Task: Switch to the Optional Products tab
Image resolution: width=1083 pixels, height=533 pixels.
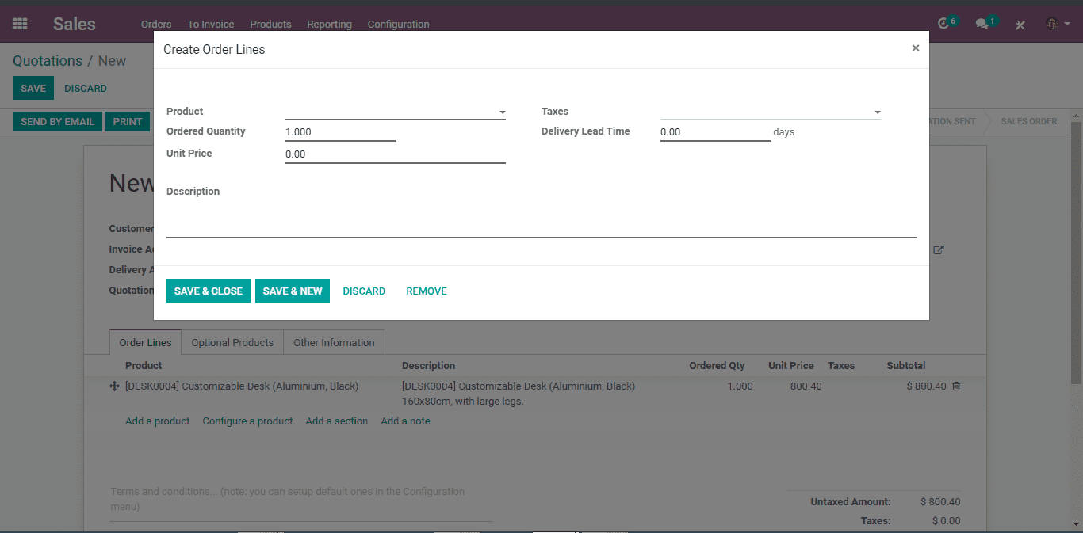Action: (232, 342)
